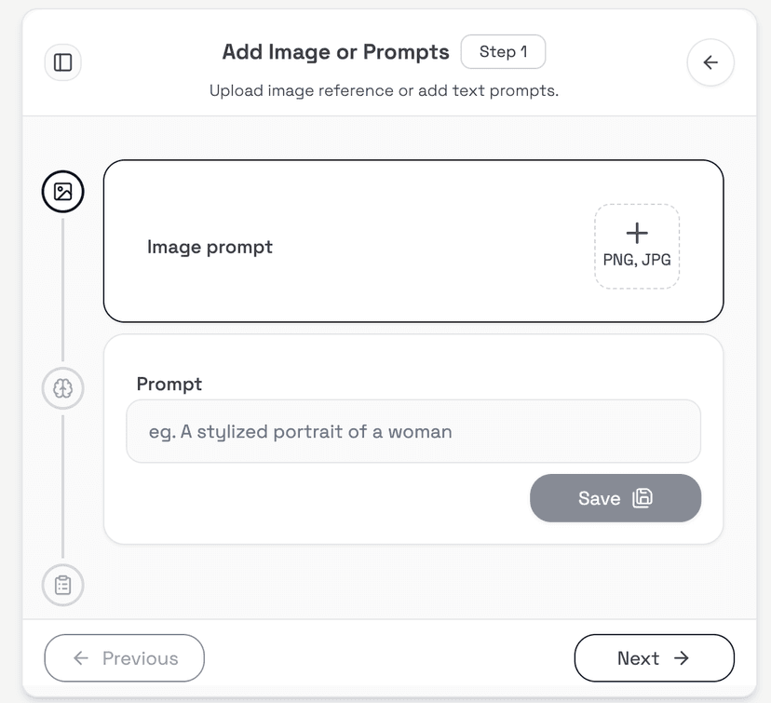Focus the Prompt text input field

click(x=413, y=431)
